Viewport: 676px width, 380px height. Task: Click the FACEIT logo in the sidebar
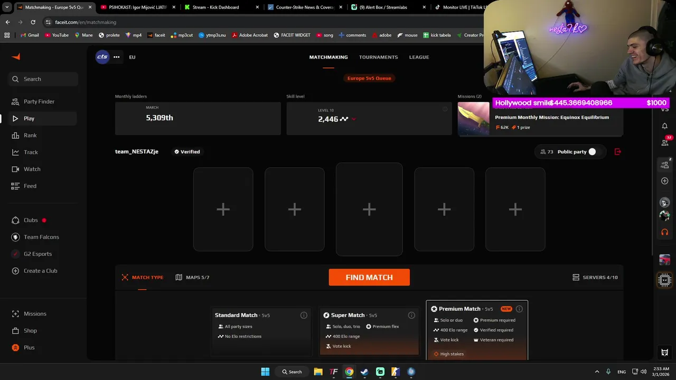pos(16,57)
